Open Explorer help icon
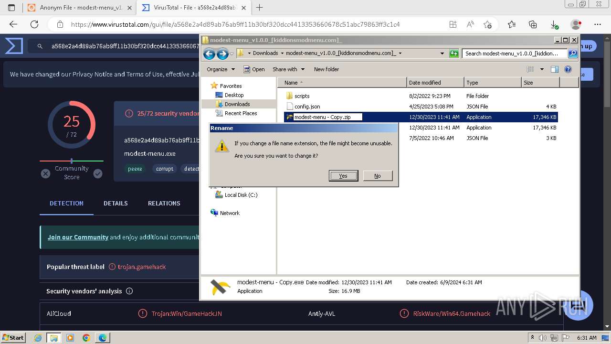Viewport: 611px width, 344px height. [568, 69]
